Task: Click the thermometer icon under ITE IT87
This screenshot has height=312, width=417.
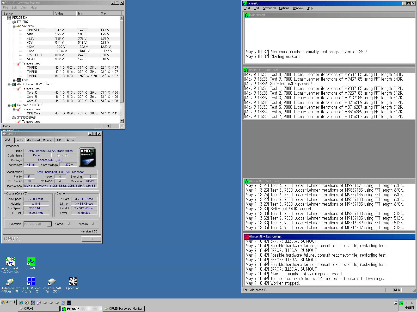Action: pyautogui.click(x=19, y=63)
